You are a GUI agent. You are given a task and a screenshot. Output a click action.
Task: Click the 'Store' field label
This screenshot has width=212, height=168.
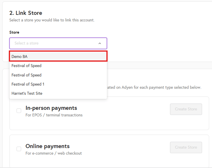click(14, 32)
